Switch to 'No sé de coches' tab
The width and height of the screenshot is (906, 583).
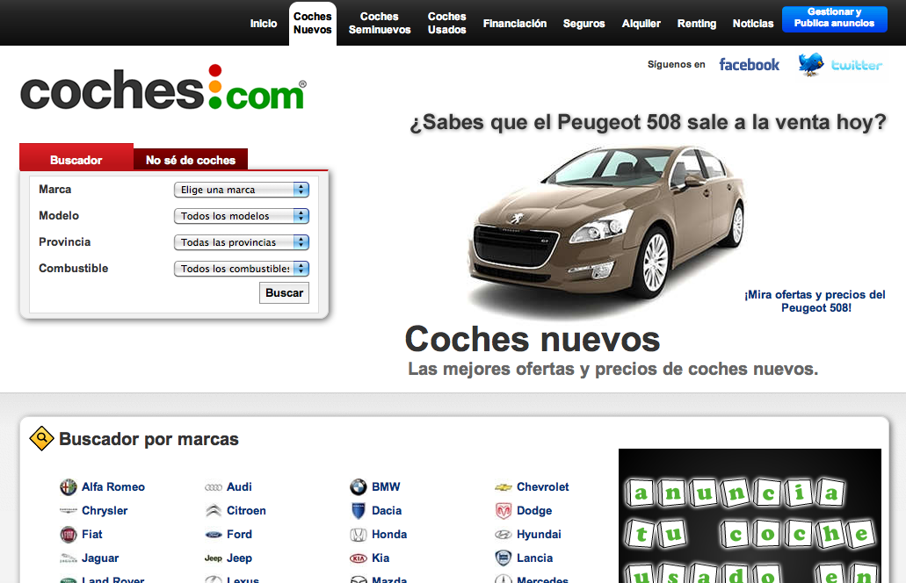click(x=191, y=160)
